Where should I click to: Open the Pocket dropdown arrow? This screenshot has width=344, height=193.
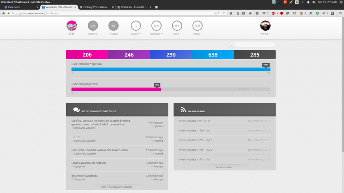pyautogui.click(x=268, y=13)
